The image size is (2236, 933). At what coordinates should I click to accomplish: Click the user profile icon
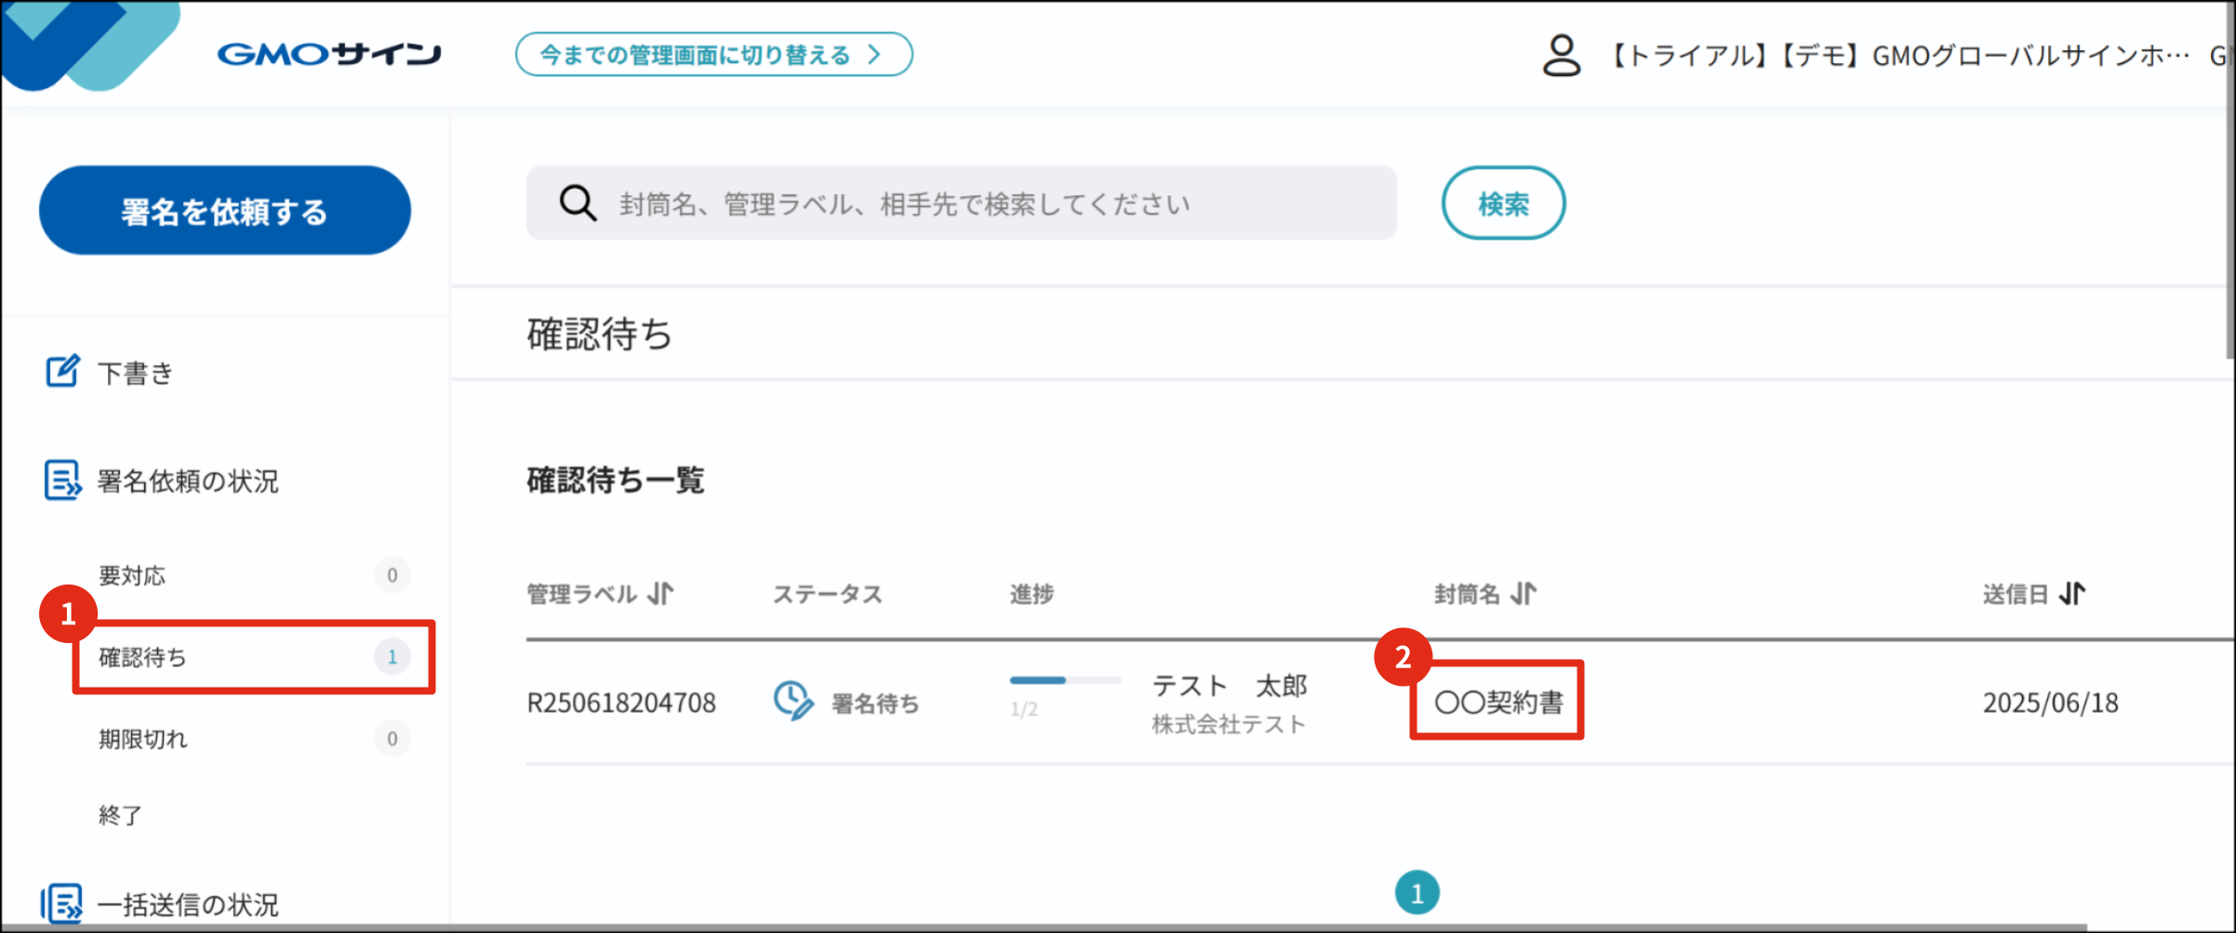pos(1561,56)
